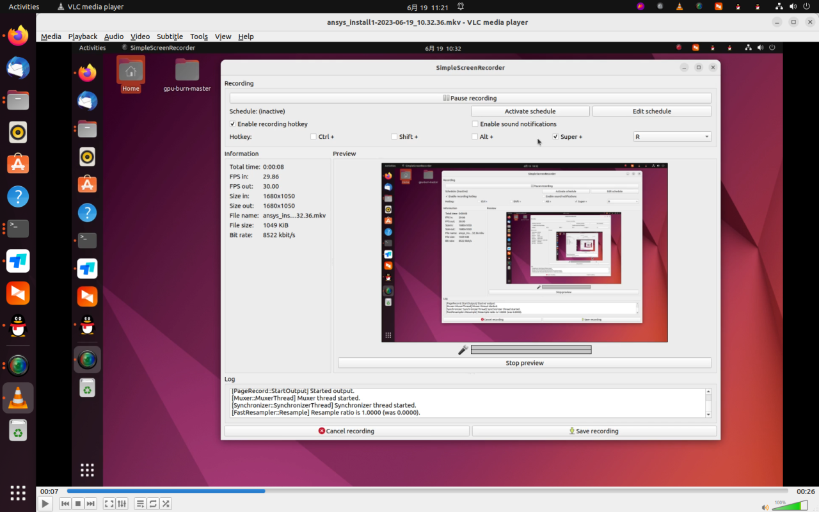819x512 pixels.
Task: Show VLC extended settings (equalizer sliders icon)
Action: click(x=122, y=504)
